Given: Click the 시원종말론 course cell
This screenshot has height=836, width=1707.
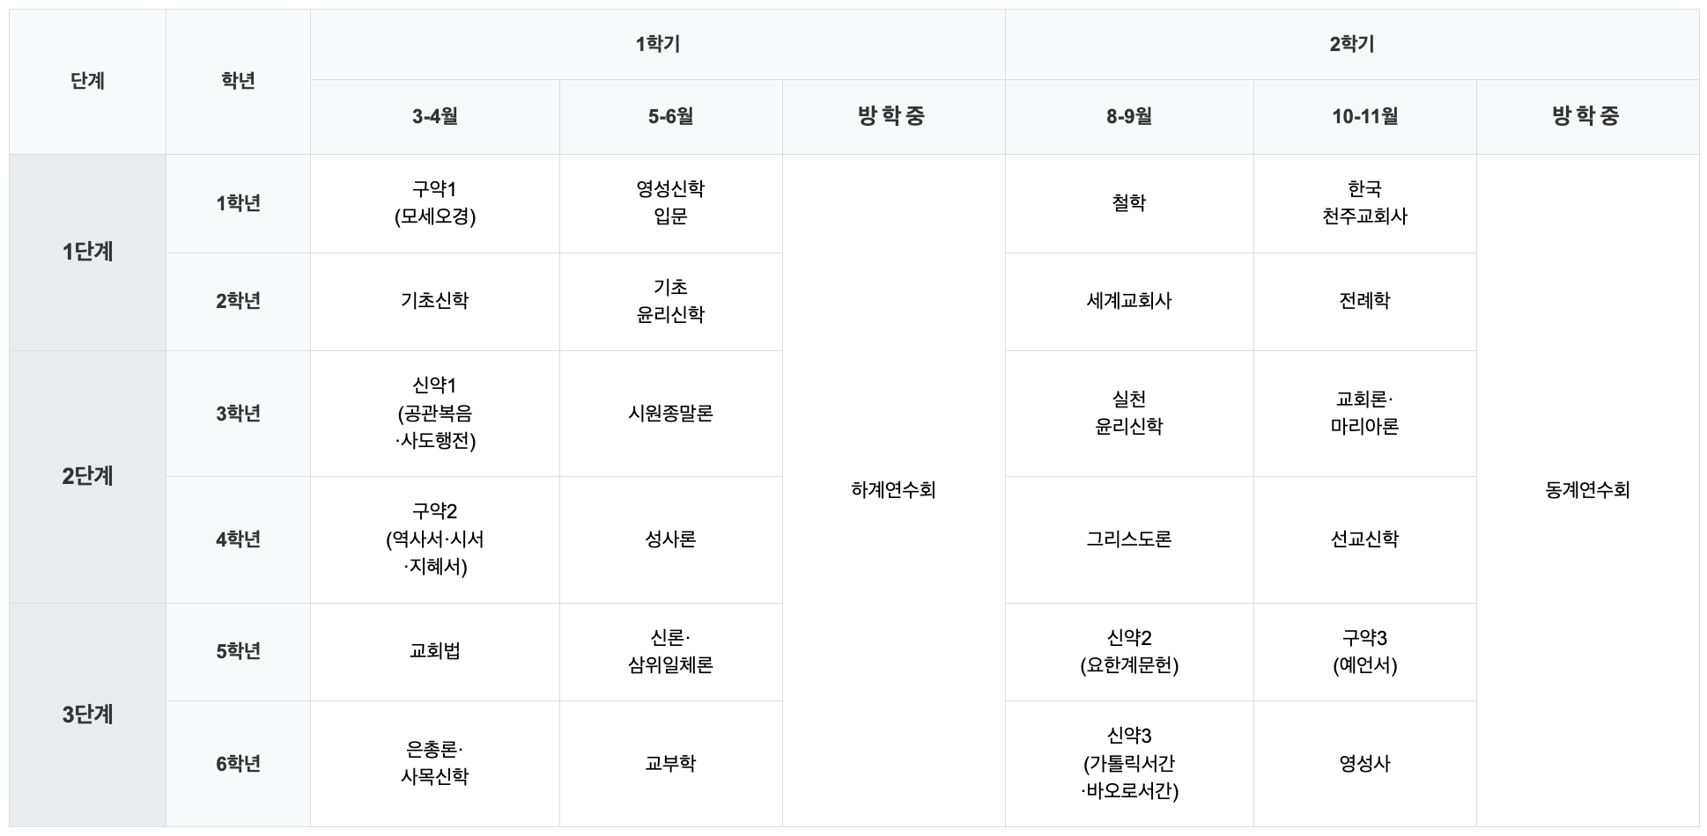Looking at the screenshot, I should pyautogui.click(x=670, y=414).
